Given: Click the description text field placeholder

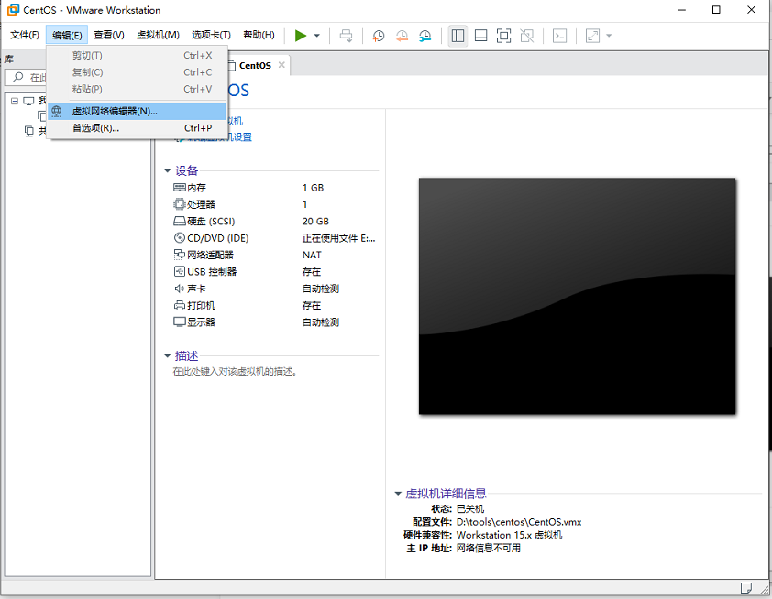Looking at the screenshot, I should [x=235, y=371].
